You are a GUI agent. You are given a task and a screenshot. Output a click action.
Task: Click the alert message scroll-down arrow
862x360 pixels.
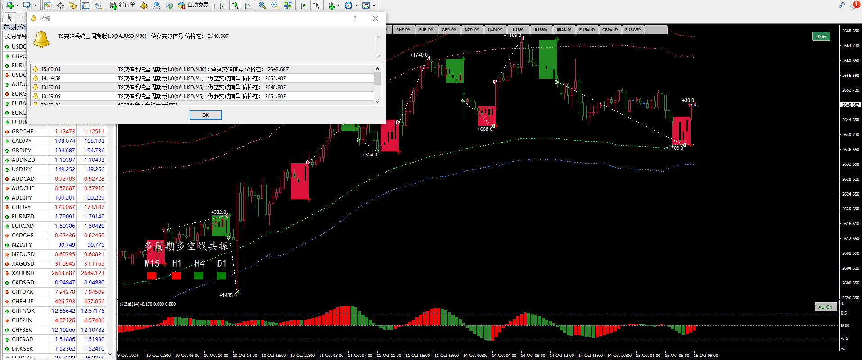coord(378,57)
